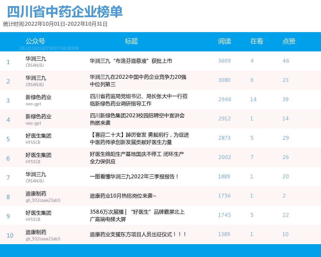Open 迪康药业10月热招岗位来袭 article

(123, 196)
